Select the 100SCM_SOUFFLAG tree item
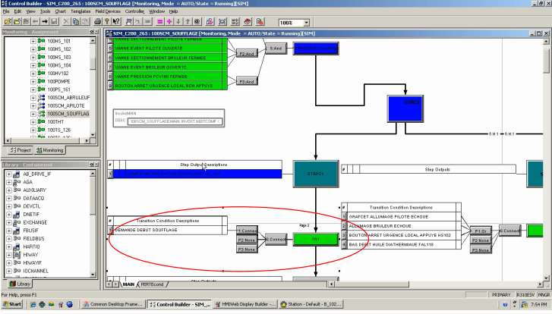Screen dimensions: 552x314 click(68, 114)
